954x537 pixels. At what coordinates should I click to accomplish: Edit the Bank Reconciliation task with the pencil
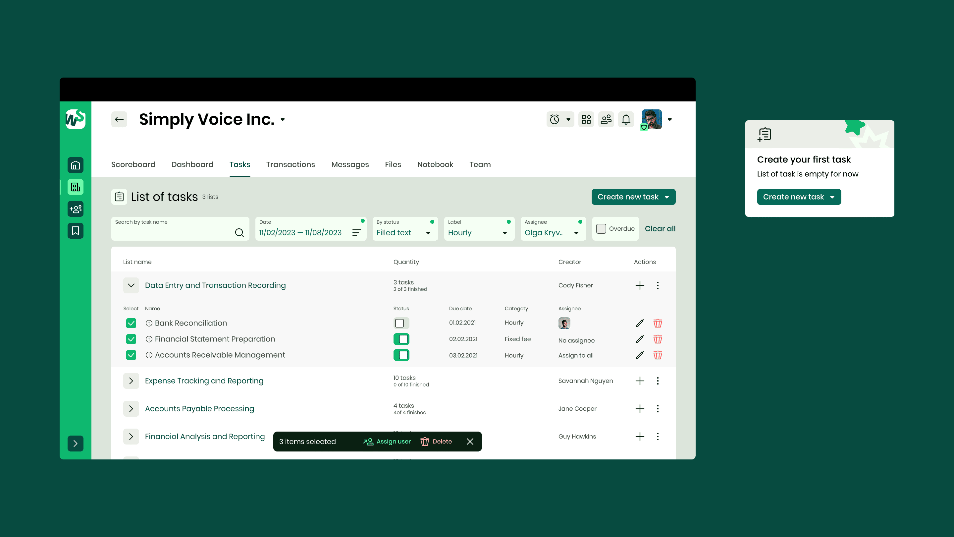640,323
